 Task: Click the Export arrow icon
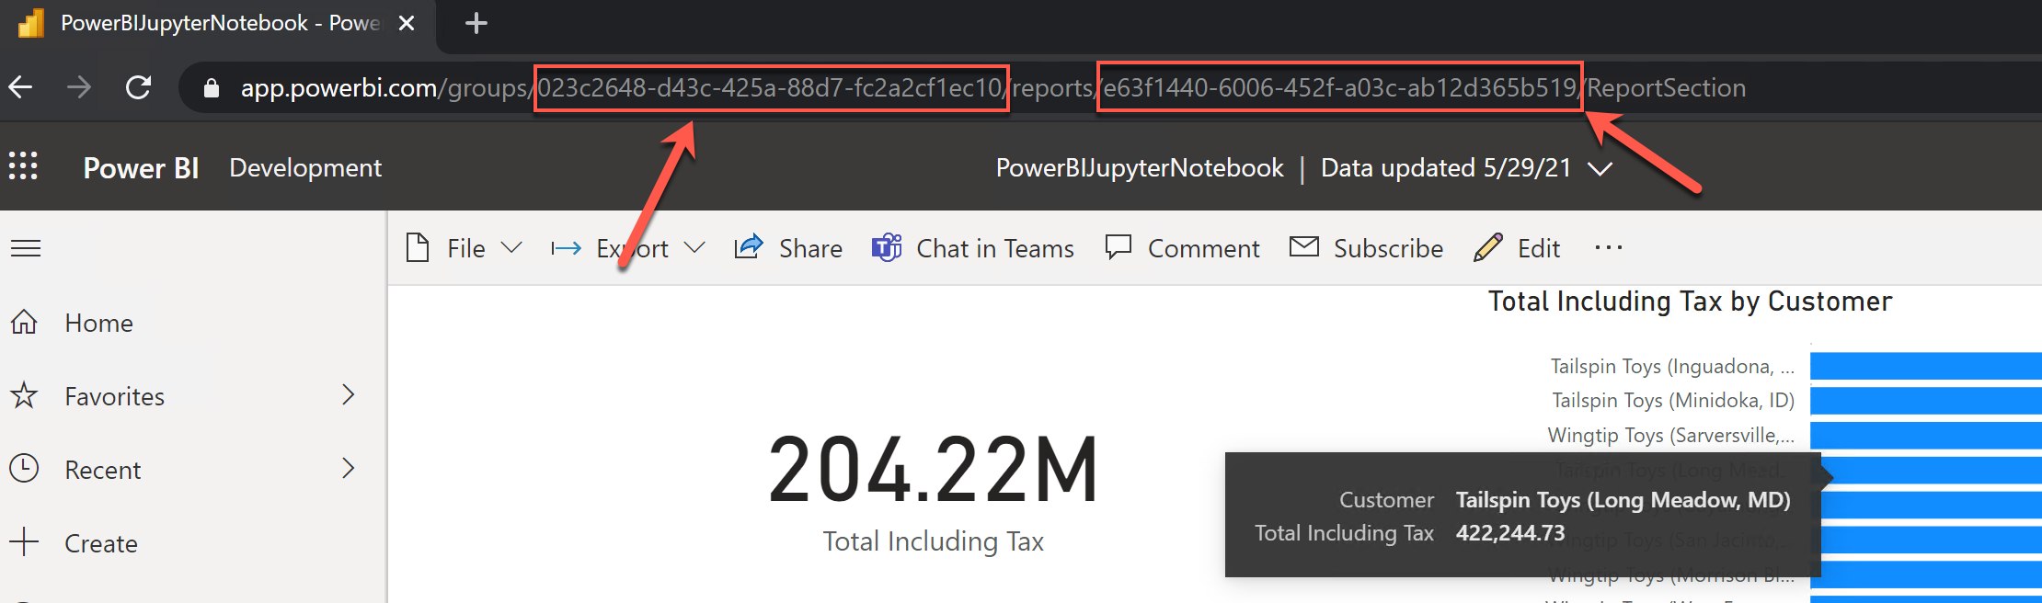567,248
